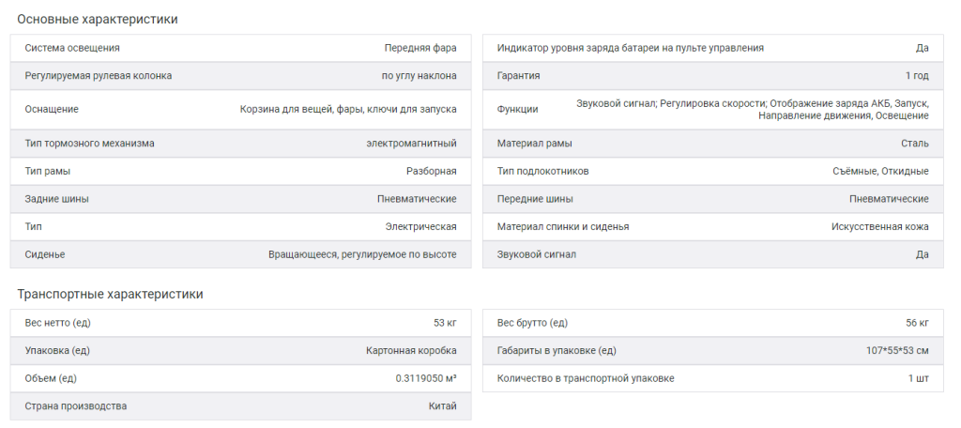Click the 'Китай' country of origin value

(x=441, y=406)
